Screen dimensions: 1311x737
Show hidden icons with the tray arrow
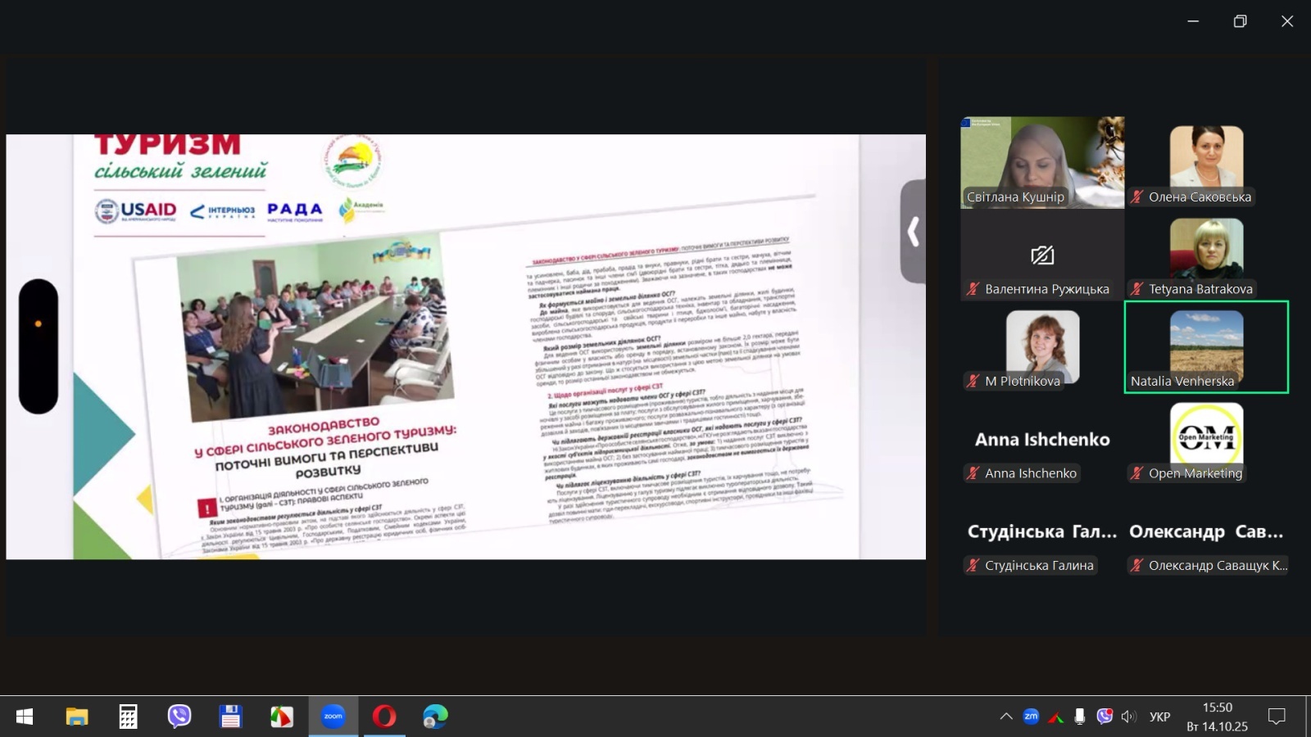(1006, 717)
